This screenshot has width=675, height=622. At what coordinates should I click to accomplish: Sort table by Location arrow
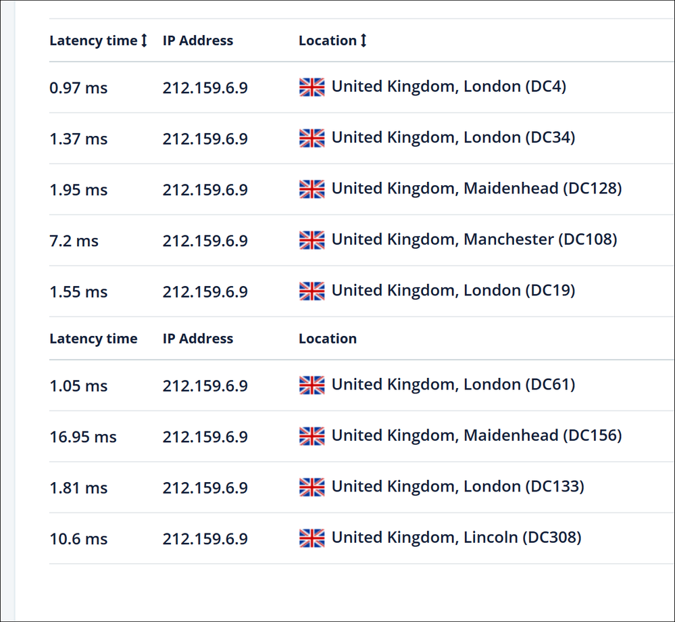tap(364, 41)
